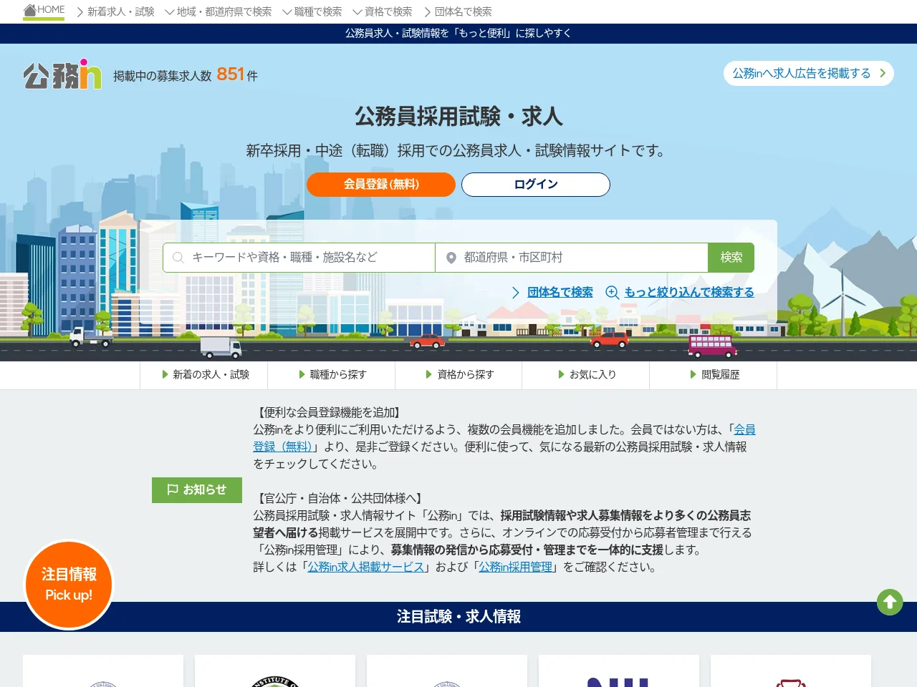
Task: Click 会員登録 (無料) orange button
Action: tap(381, 185)
